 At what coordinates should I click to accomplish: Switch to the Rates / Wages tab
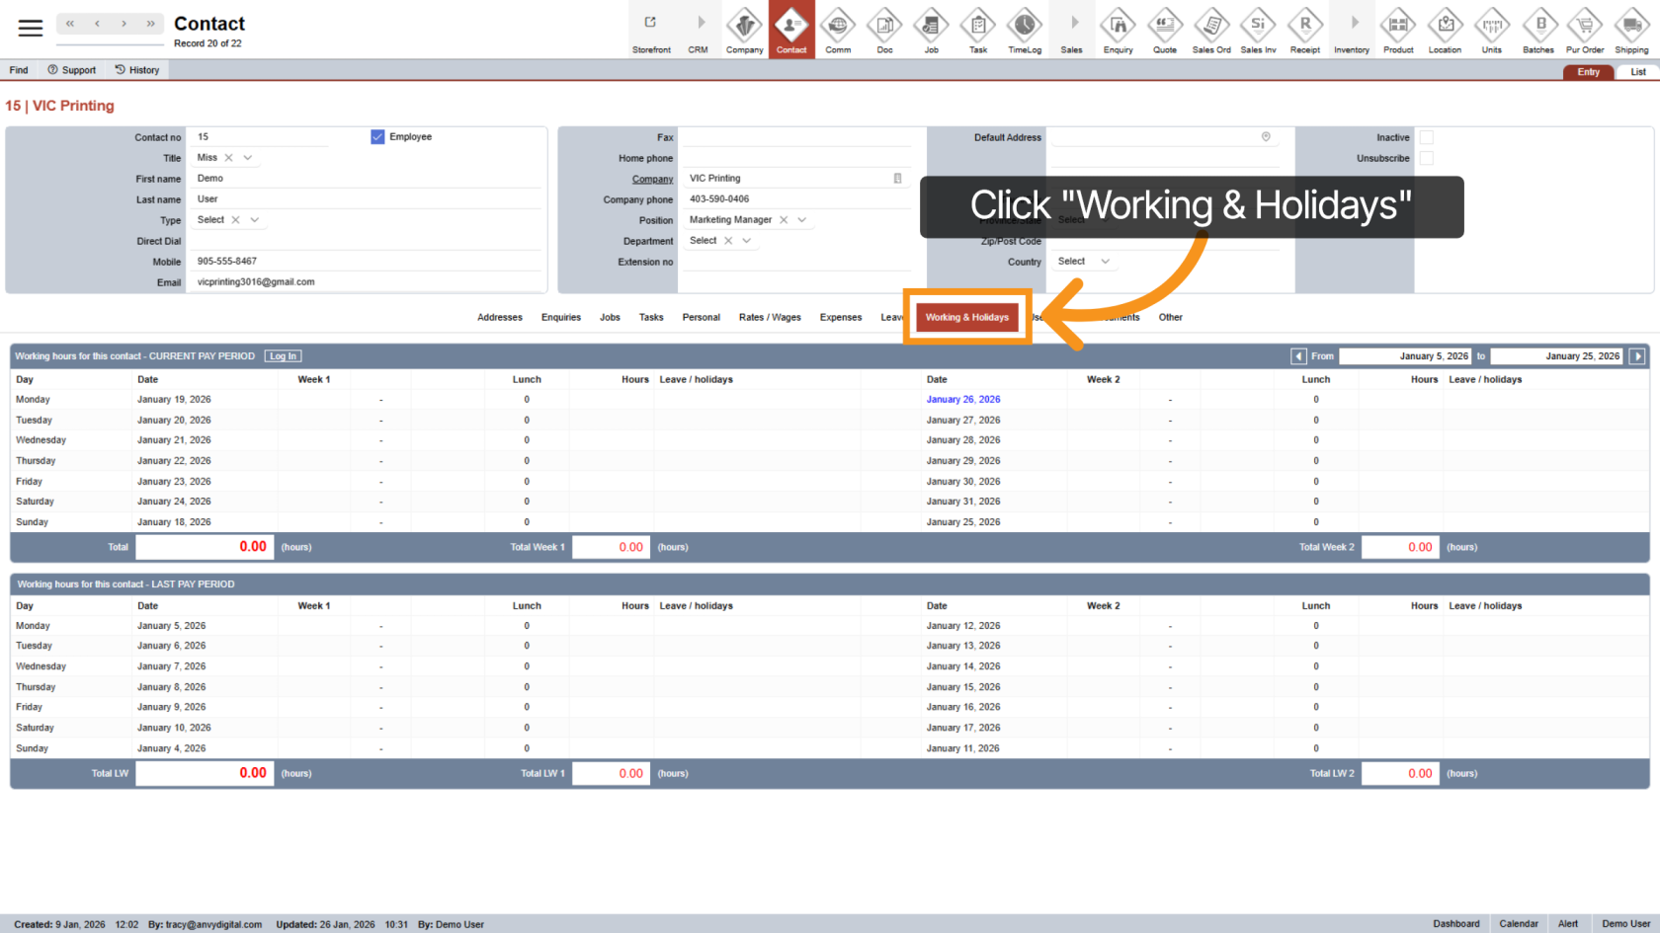click(770, 317)
